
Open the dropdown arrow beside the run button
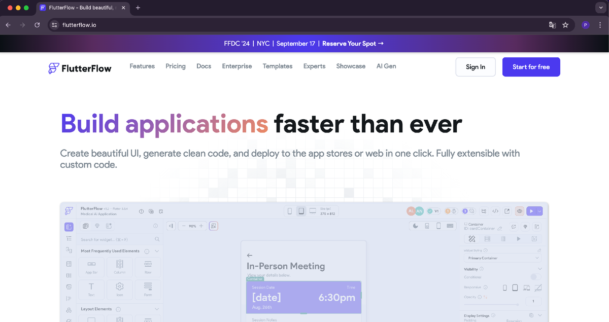click(539, 211)
